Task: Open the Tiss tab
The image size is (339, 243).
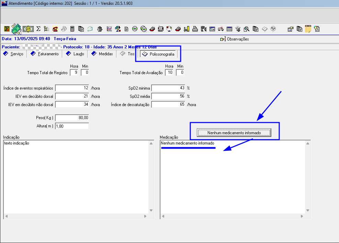Action: pyautogui.click(x=127, y=54)
